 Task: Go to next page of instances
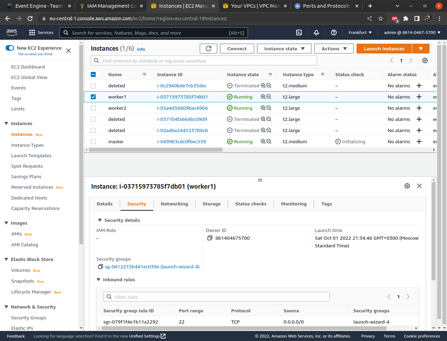[411, 60]
